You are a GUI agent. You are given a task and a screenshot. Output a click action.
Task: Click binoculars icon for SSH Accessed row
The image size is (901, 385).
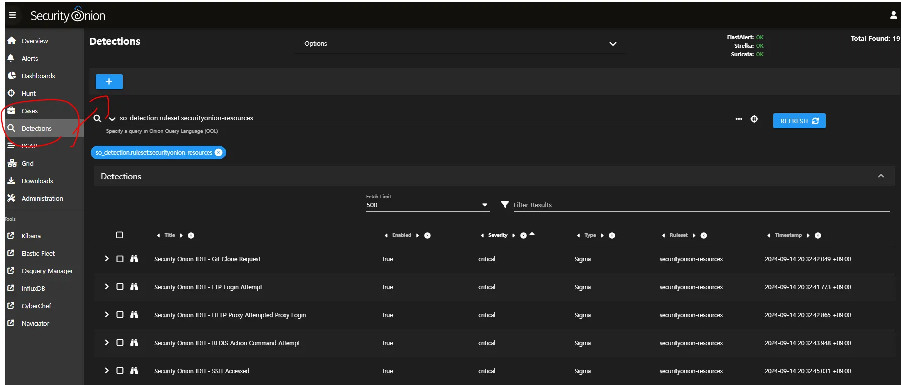[x=134, y=371]
